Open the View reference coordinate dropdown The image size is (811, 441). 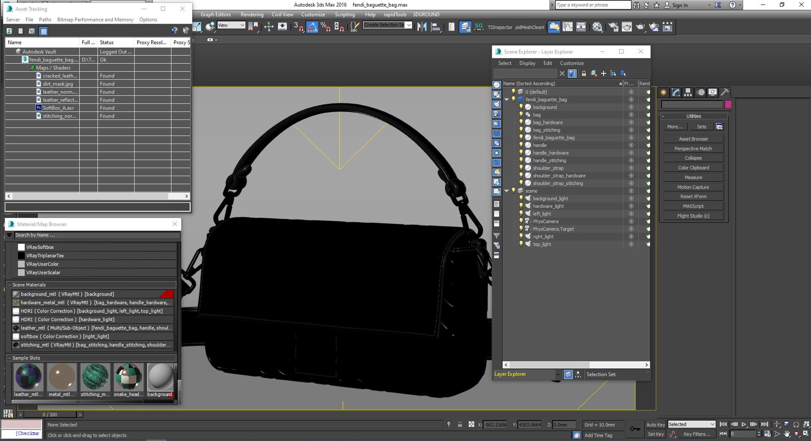click(x=231, y=25)
